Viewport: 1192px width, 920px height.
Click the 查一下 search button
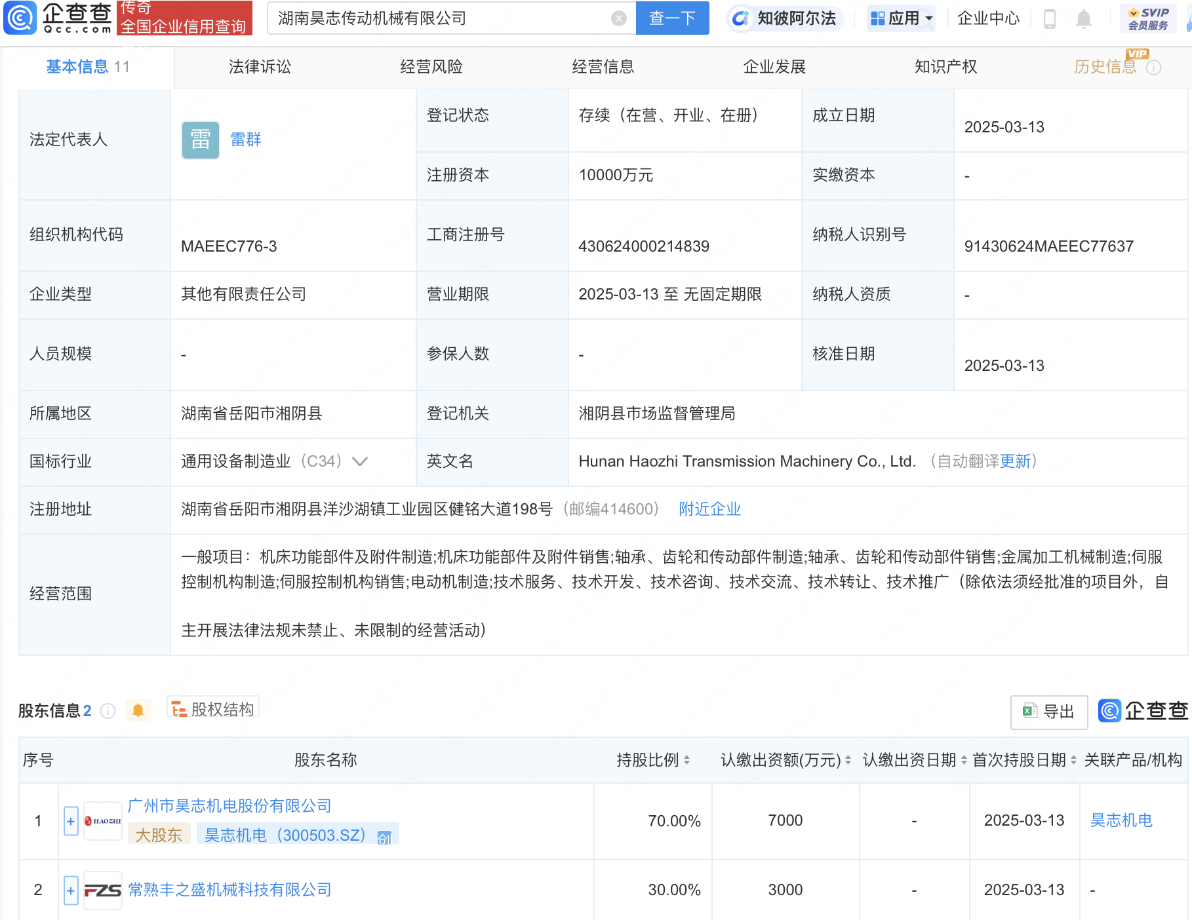[x=672, y=18]
